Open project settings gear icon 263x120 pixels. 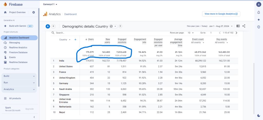click(x=34, y=12)
